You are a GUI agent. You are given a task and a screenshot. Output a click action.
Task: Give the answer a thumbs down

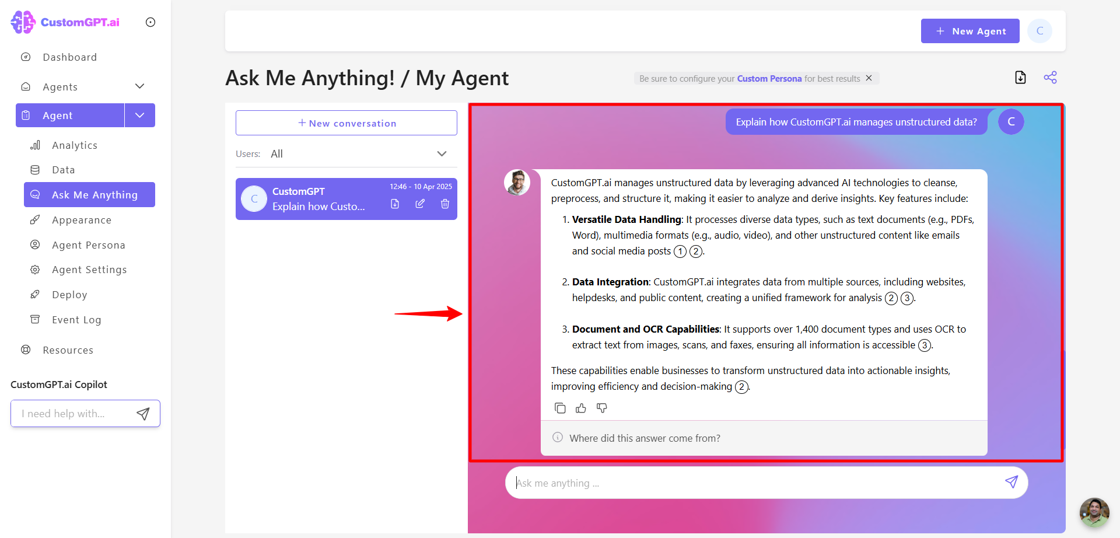[602, 408]
